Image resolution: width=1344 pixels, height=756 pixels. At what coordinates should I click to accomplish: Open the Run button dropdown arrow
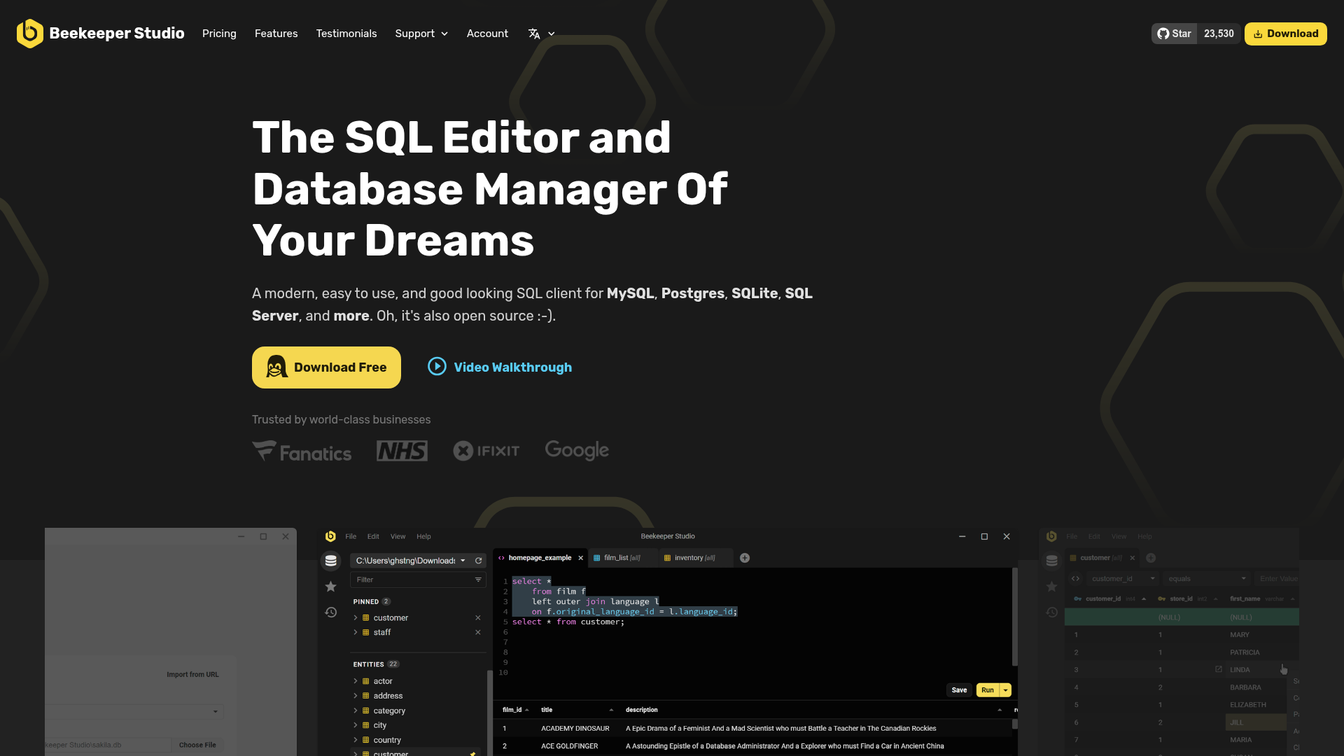pos(1006,690)
